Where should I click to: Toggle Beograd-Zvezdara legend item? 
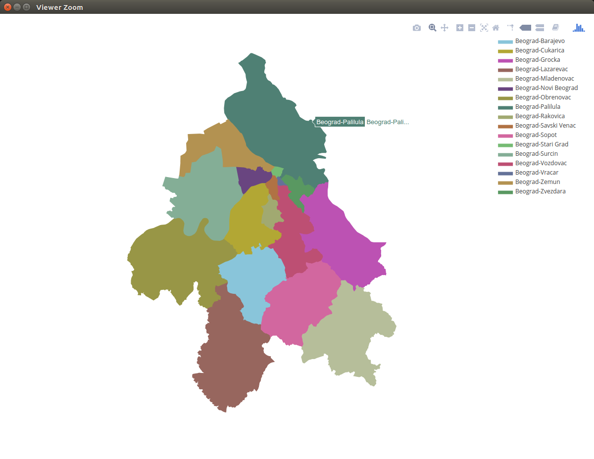pos(540,191)
